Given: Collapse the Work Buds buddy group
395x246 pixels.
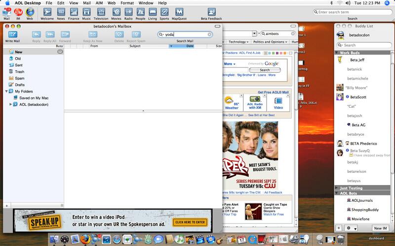Looking at the screenshot, I should point(337,53).
